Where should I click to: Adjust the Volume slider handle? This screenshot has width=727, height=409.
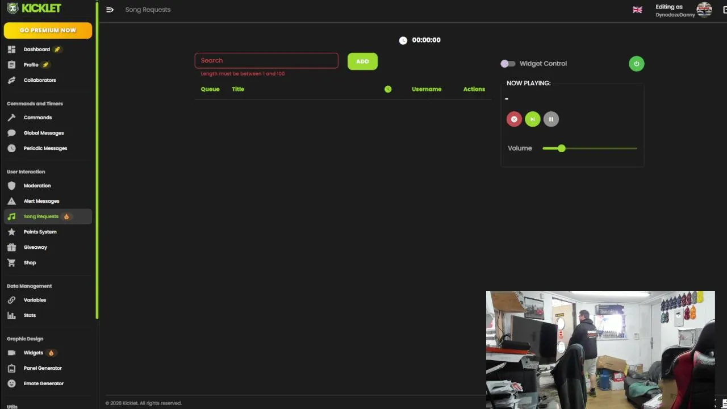point(562,148)
